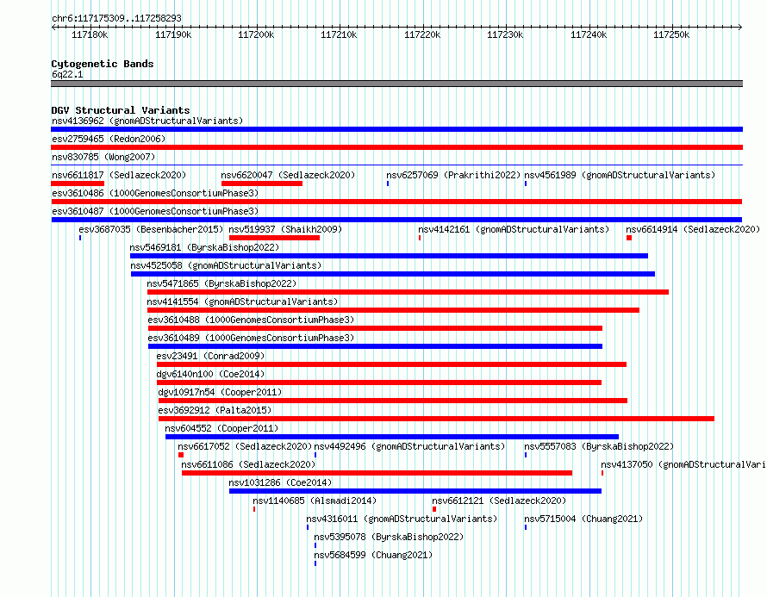Click nsv5715004 (Chuang2021) label
This screenshot has width=767, height=597.
point(583,519)
